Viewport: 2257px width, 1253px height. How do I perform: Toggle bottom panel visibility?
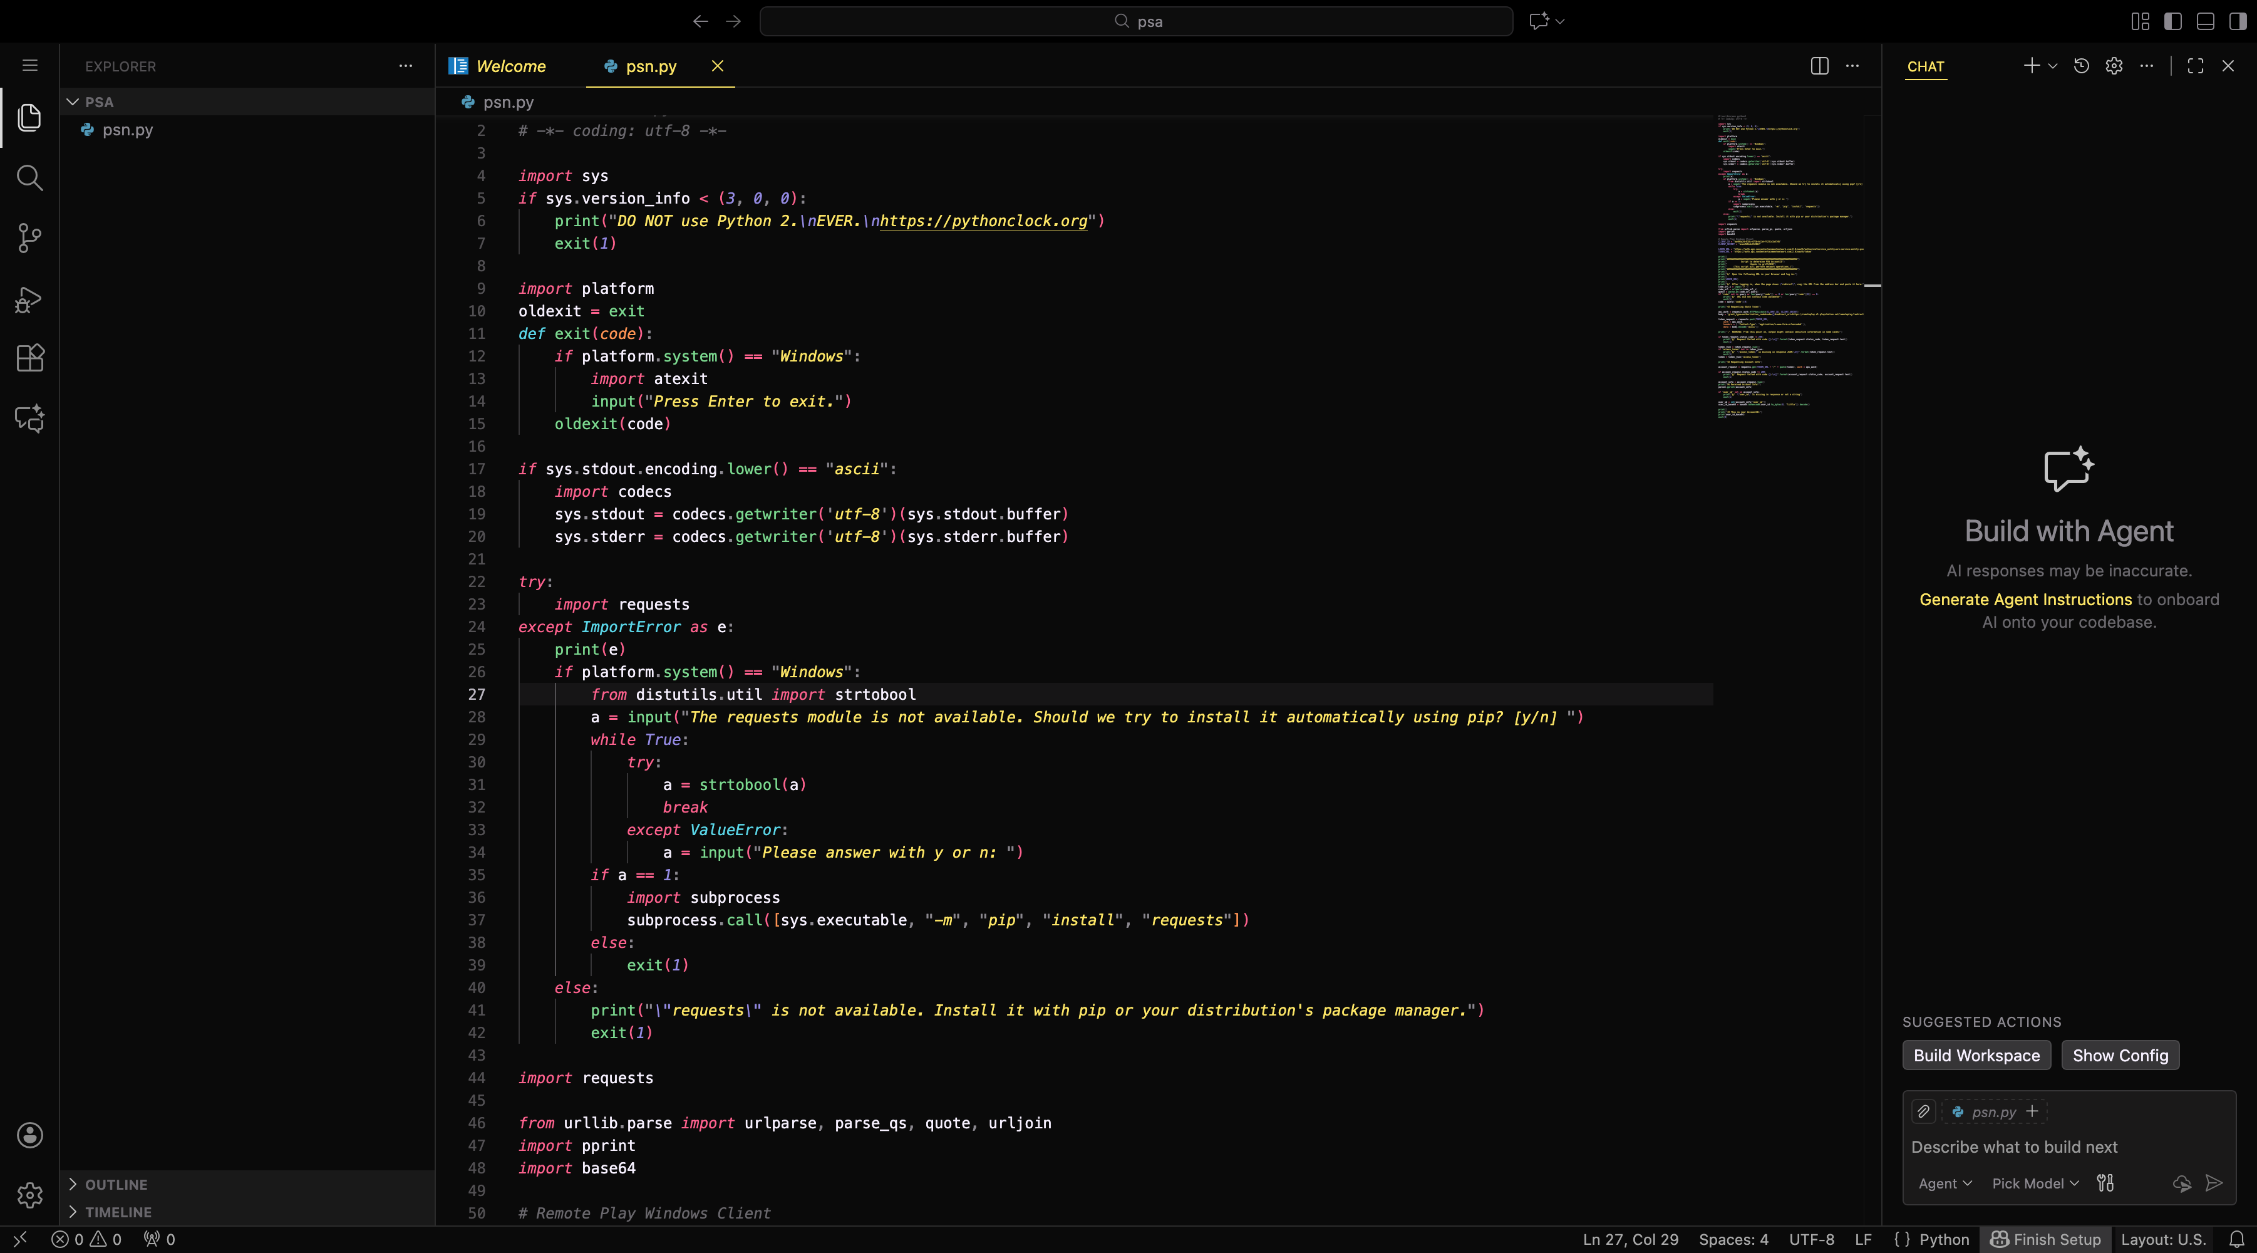tap(2205, 21)
